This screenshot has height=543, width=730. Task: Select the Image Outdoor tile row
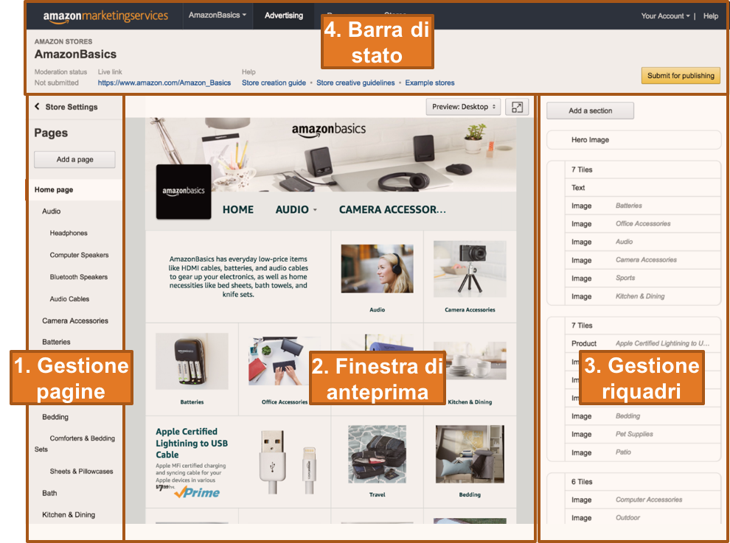coord(642,518)
